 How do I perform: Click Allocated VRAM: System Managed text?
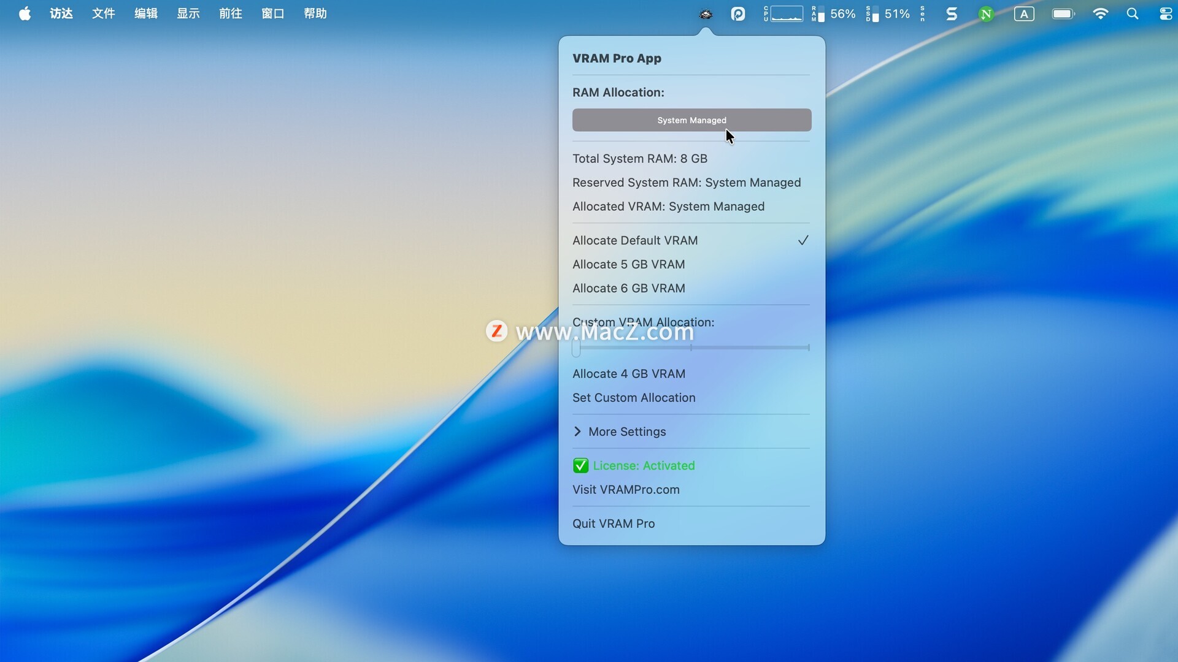[668, 207]
